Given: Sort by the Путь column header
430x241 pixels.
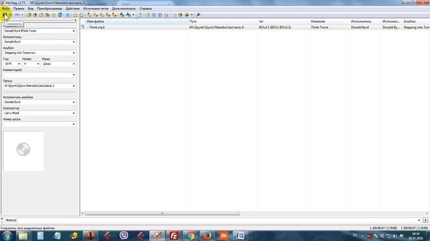Looking at the screenshot, I should click(222, 21).
